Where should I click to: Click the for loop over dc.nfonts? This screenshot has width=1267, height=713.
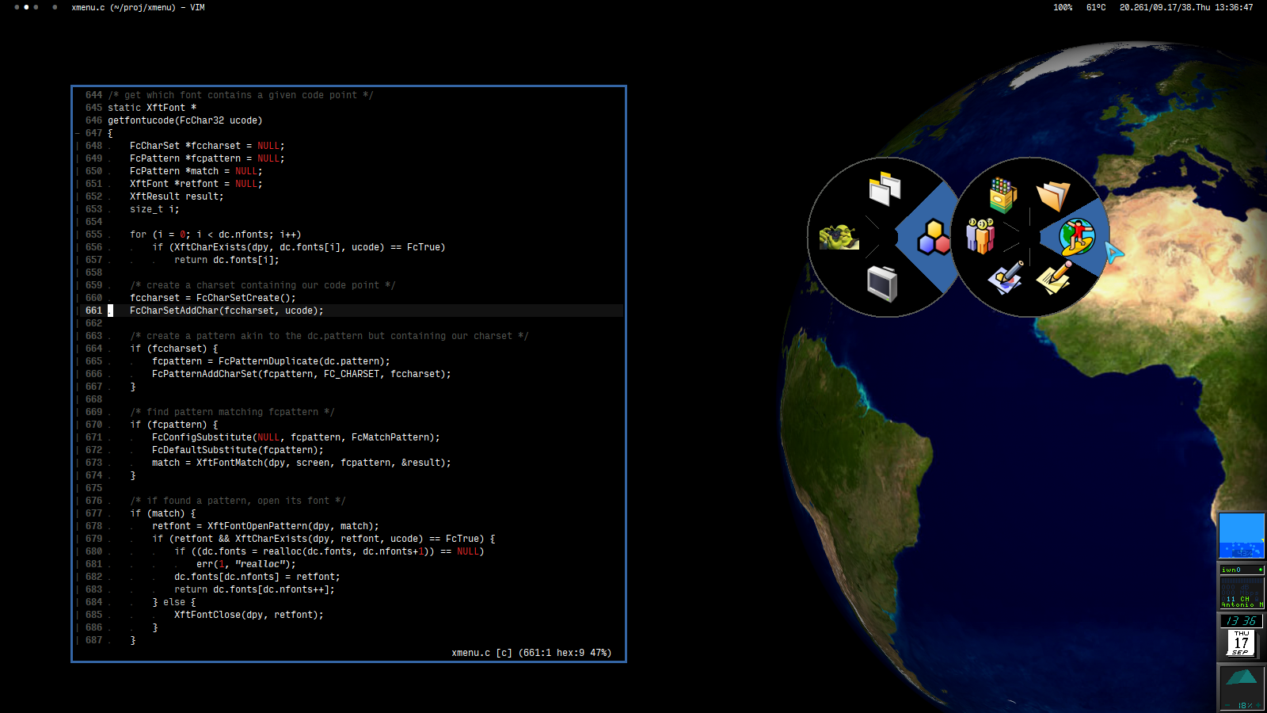(x=215, y=234)
